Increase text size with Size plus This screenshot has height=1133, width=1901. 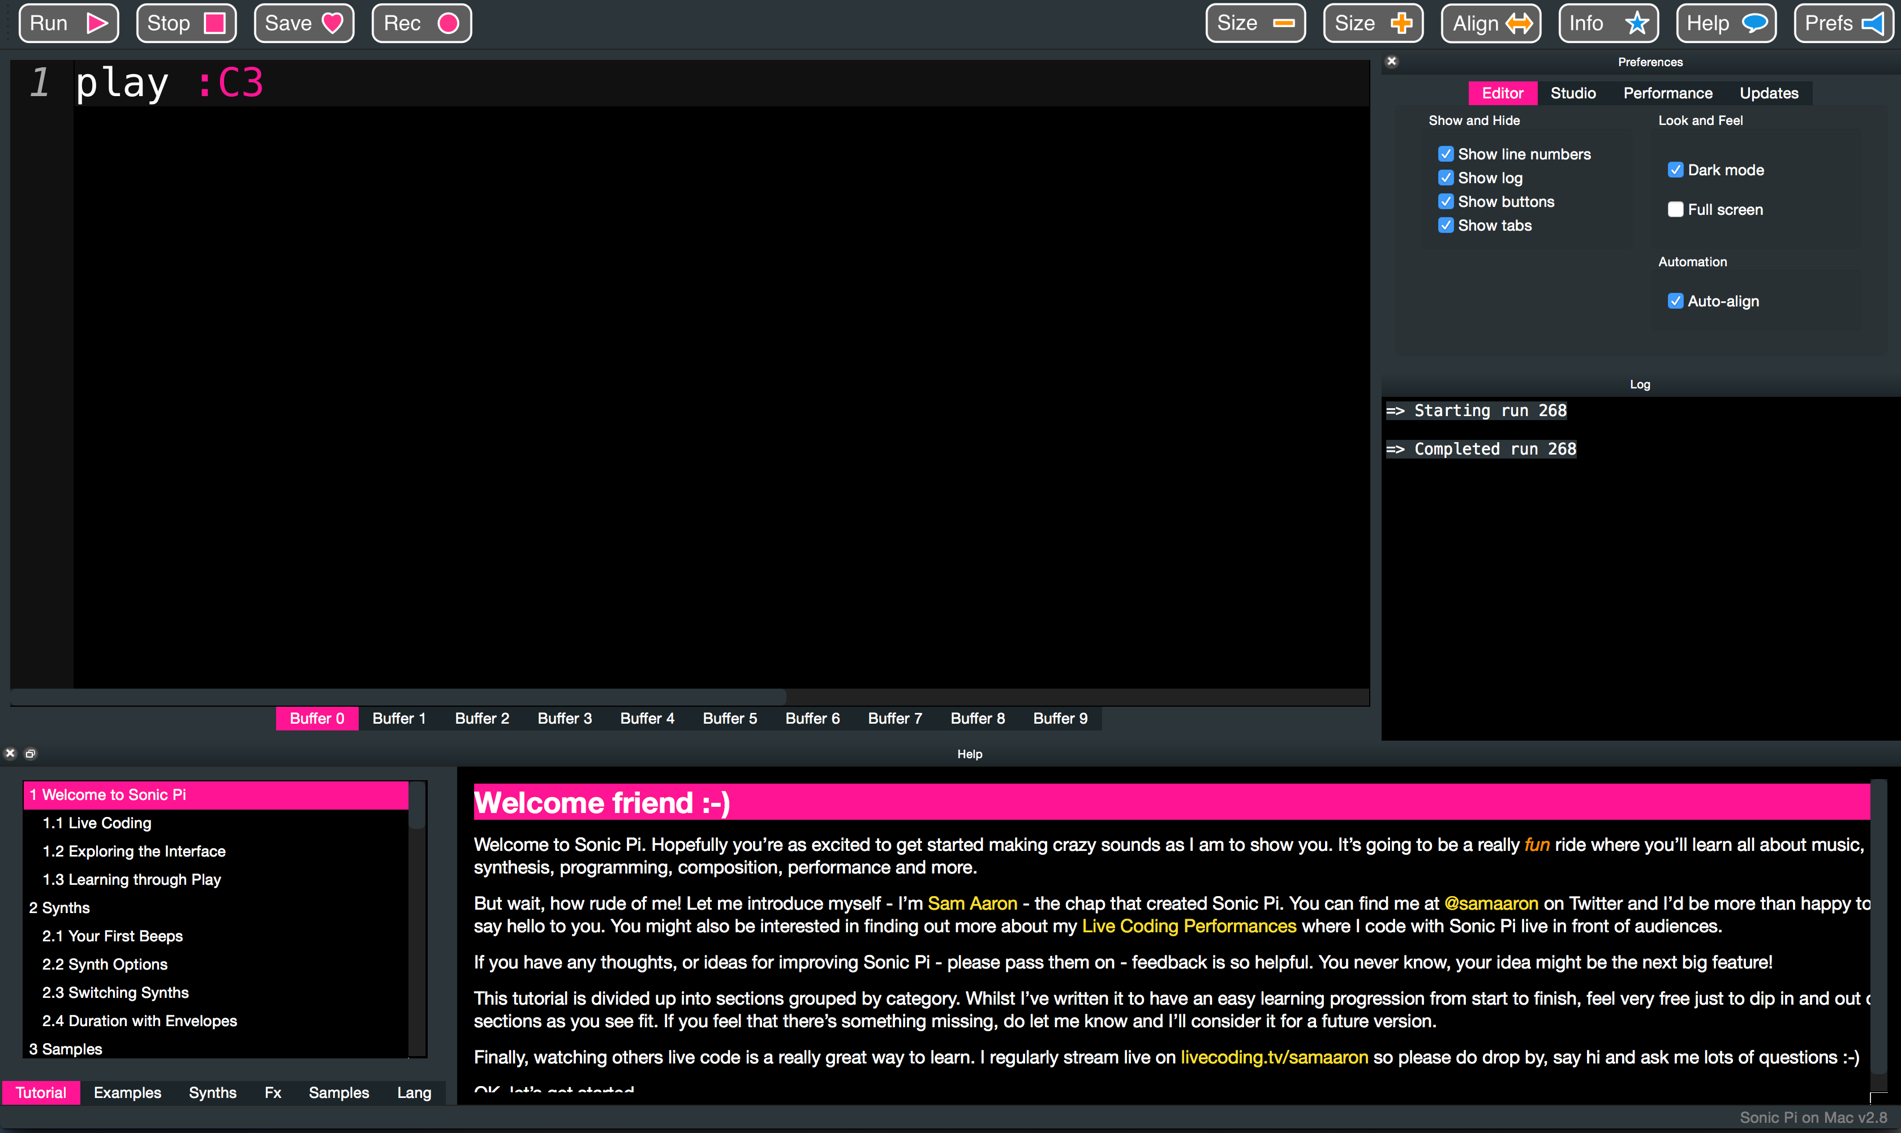(1373, 24)
